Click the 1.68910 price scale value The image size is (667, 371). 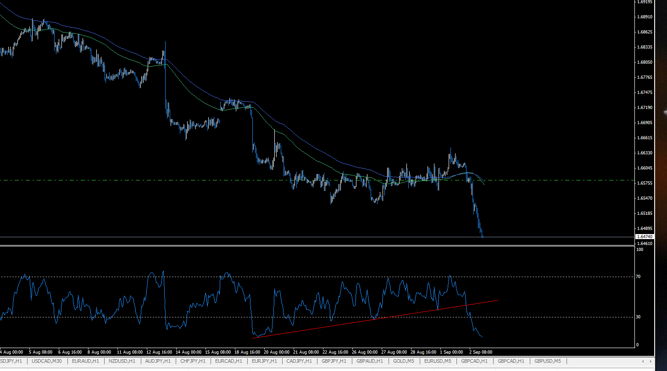pos(645,17)
